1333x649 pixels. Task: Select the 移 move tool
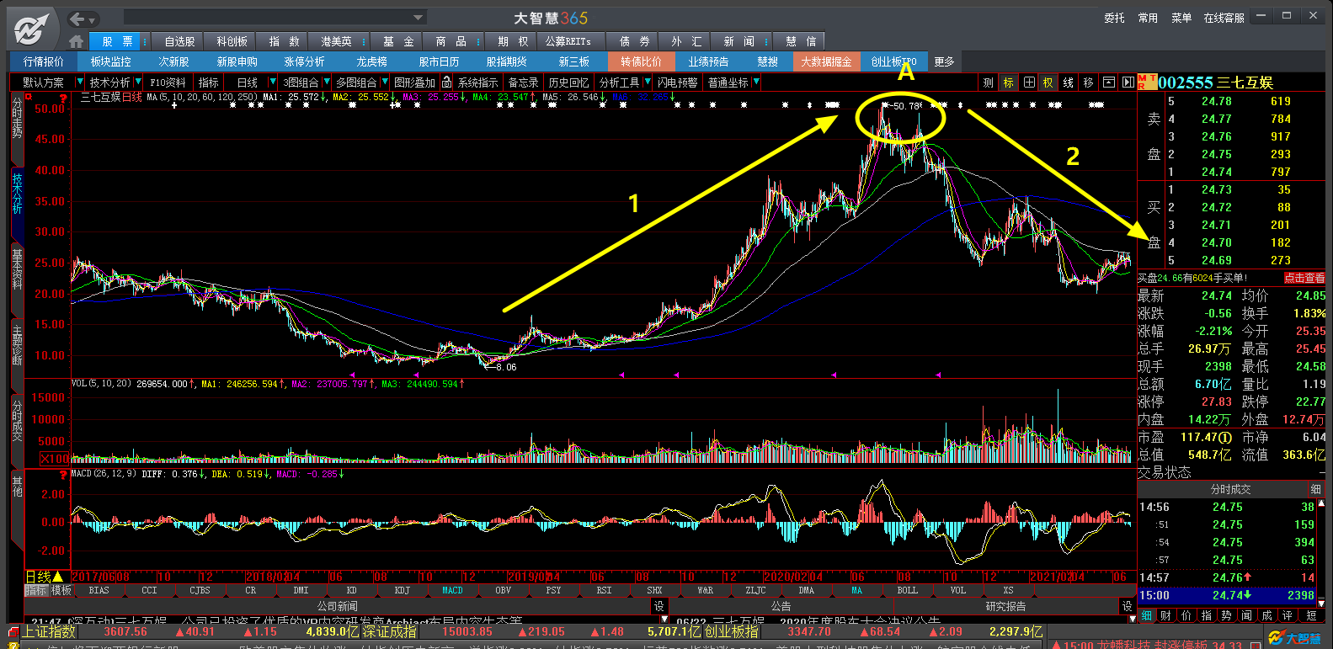[x=1088, y=82]
